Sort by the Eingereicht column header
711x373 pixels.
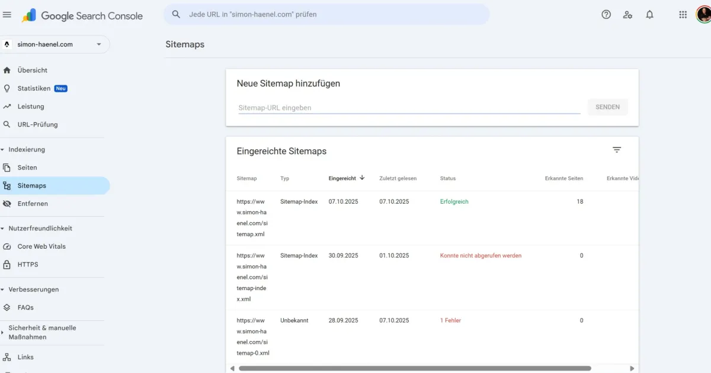347,178
